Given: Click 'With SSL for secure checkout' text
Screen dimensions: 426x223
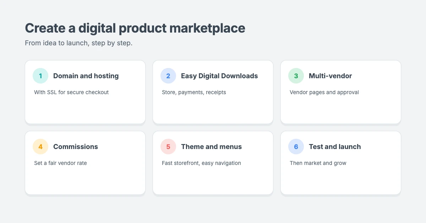Looking at the screenshot, I should click(x=71, y=92).
